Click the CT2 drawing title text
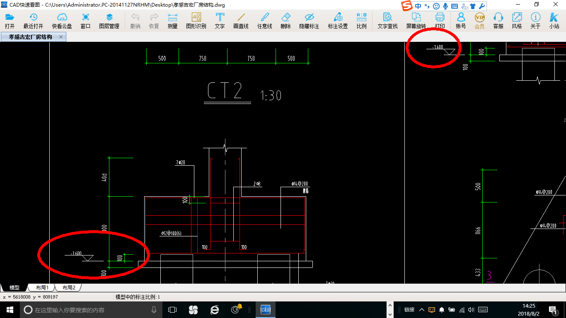The width and height of the screenshot is (566, 318). tap(225, 92)
